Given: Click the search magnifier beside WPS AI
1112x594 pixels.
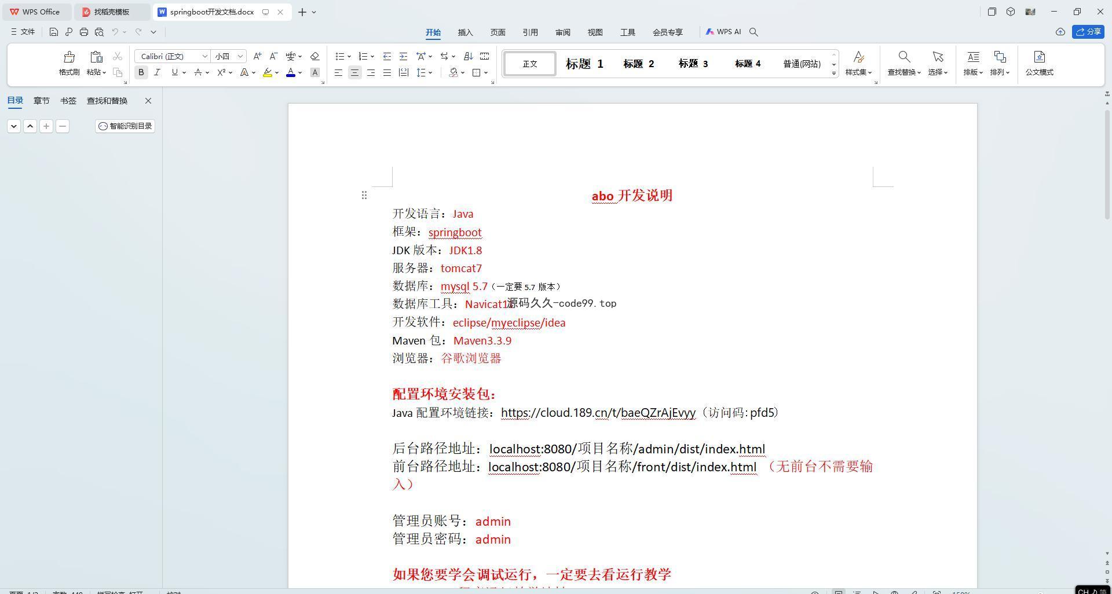Looking at the screenshot, I should [x=753, y=32].
